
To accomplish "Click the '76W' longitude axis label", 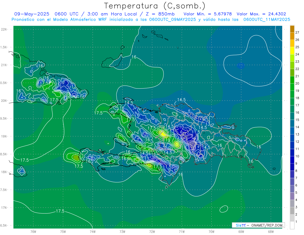I will 33,231.
